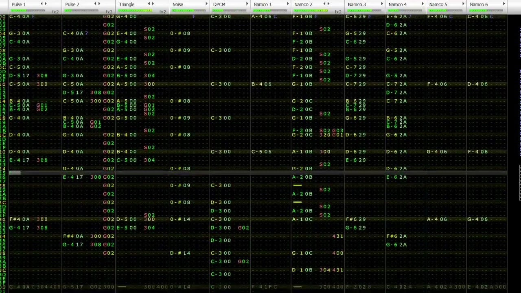This screenshot has height=293, width=521.
Task: Click Namco 2 left arrow to remove column
Action: 325,4
